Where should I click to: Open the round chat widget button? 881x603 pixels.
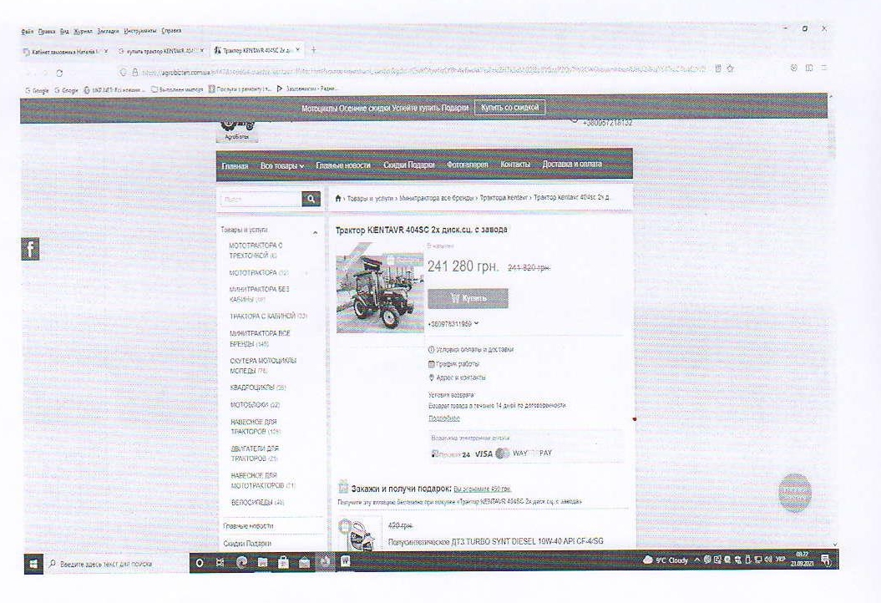coord(794,493)
